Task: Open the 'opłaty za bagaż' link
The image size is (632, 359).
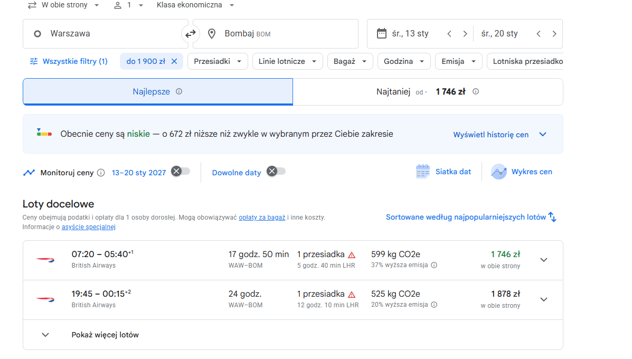Action: (262, 218)
